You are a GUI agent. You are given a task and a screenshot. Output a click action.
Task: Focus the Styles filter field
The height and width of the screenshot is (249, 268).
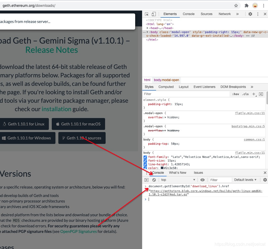click(x=186, y=94)
